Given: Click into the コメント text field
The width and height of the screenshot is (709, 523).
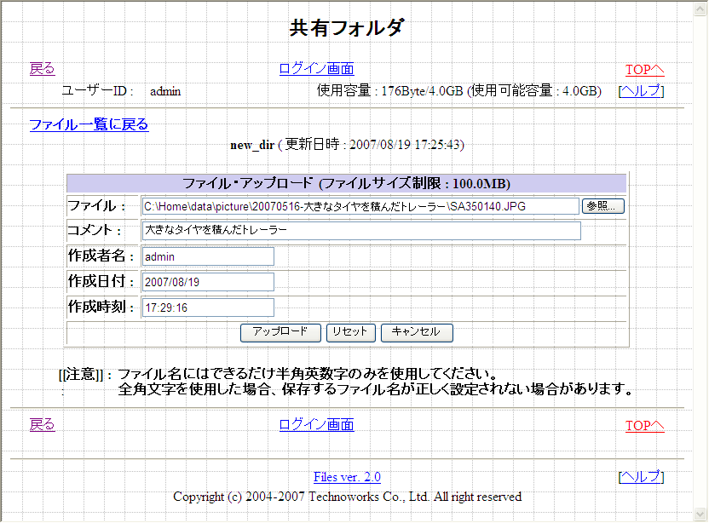Looking at the screenshot, I should (x=360, y=231).
